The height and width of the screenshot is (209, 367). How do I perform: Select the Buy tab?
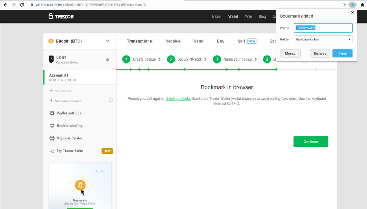(221, 41)
